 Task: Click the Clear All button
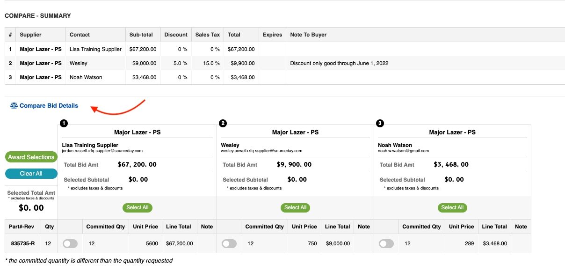(x=31, y=174)
